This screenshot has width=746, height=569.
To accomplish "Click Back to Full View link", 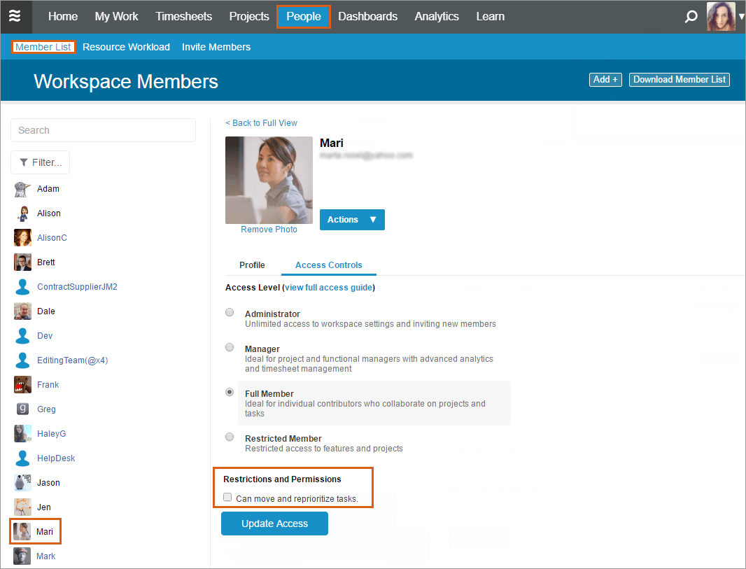I will [x=261, y=122].
